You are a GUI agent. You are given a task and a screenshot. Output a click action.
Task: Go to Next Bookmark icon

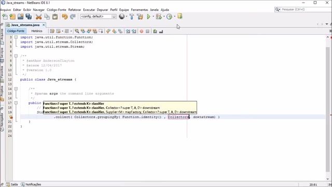pyautogui.click(x=114, y=31)
